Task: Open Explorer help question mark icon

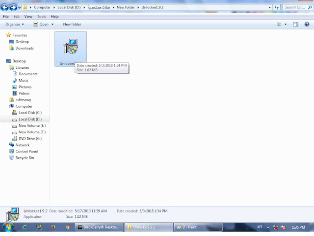Action: click(307, 24)
